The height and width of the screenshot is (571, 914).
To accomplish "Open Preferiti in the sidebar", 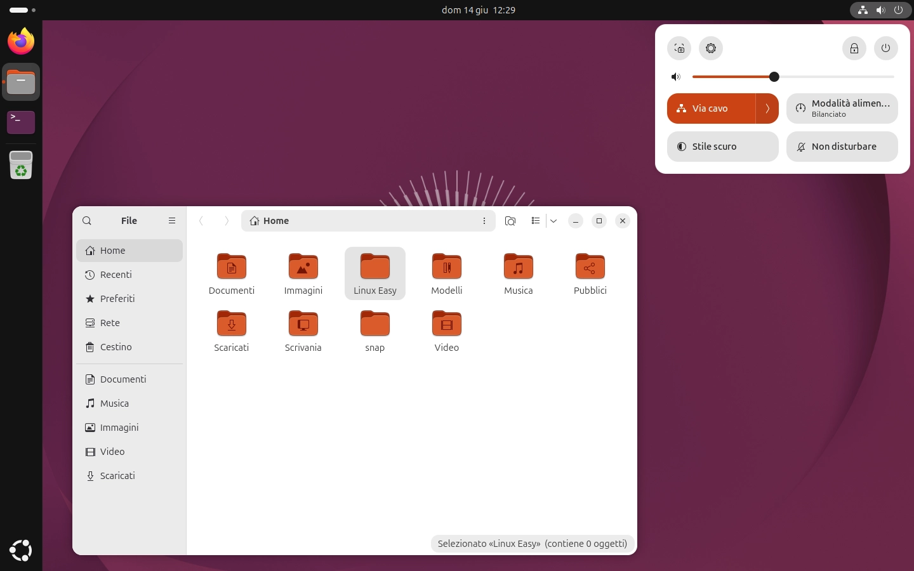I will (129, 299).
